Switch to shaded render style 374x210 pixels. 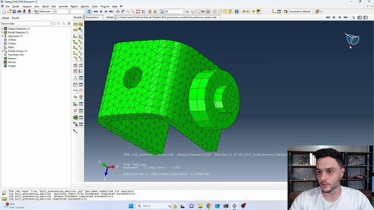pyautogui.click(x=230, y=12)
